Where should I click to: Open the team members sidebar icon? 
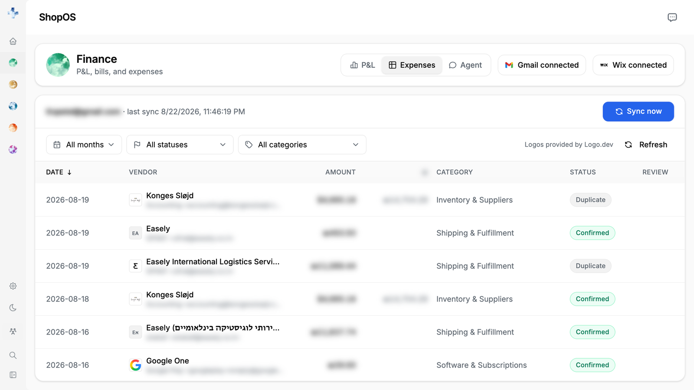pos(13,331)
